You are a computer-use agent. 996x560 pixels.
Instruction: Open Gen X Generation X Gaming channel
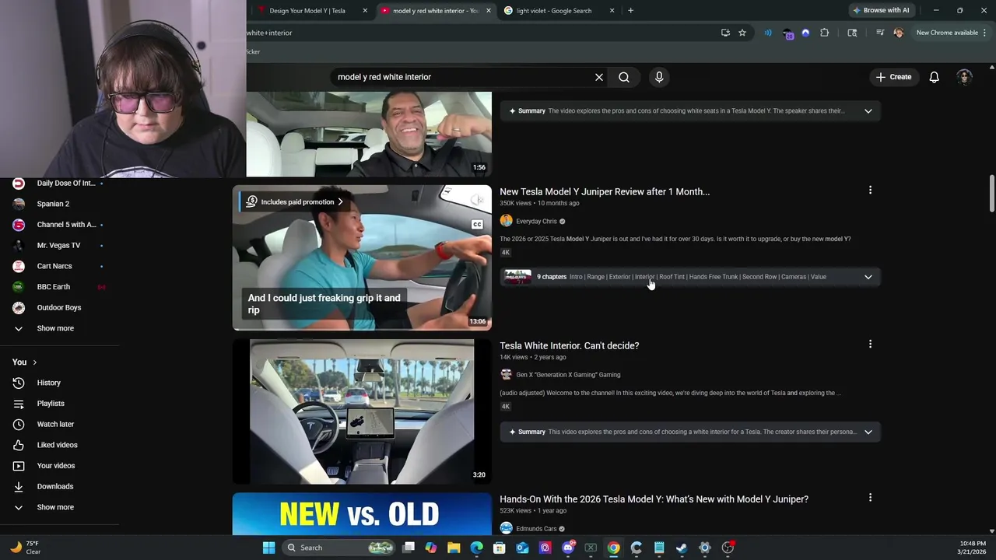pos(568,375)
